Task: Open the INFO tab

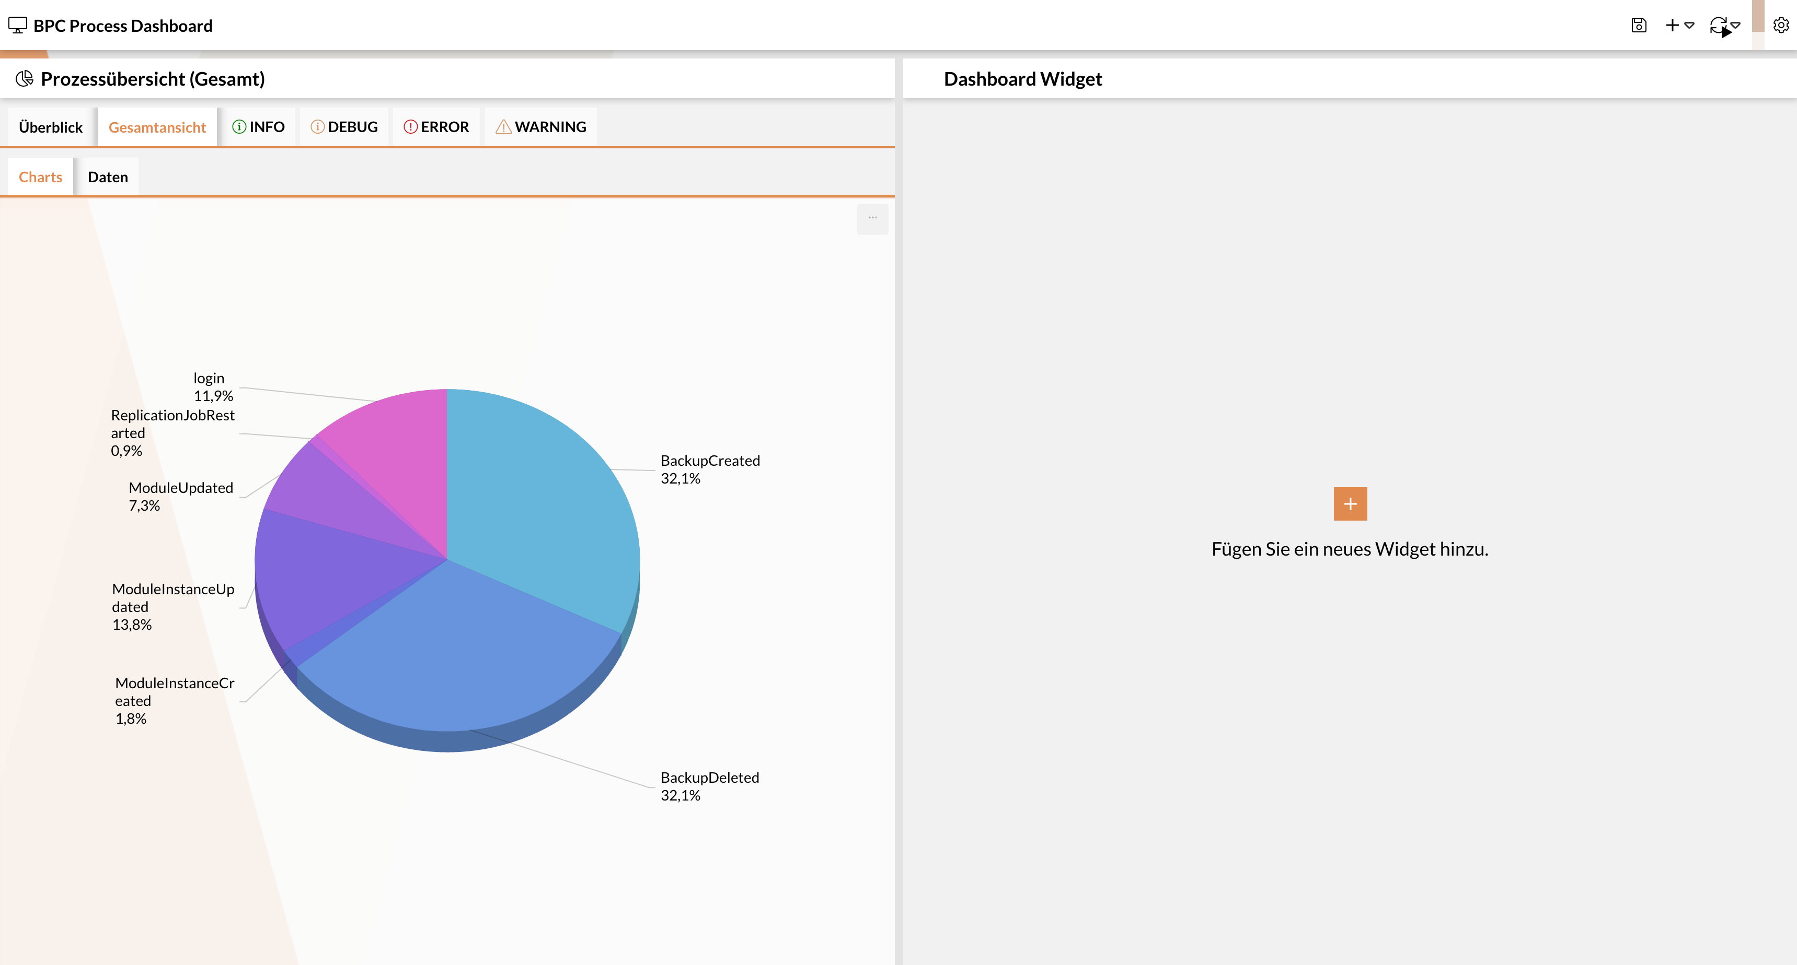Action: pyautogui.click(x=258, y=127)
